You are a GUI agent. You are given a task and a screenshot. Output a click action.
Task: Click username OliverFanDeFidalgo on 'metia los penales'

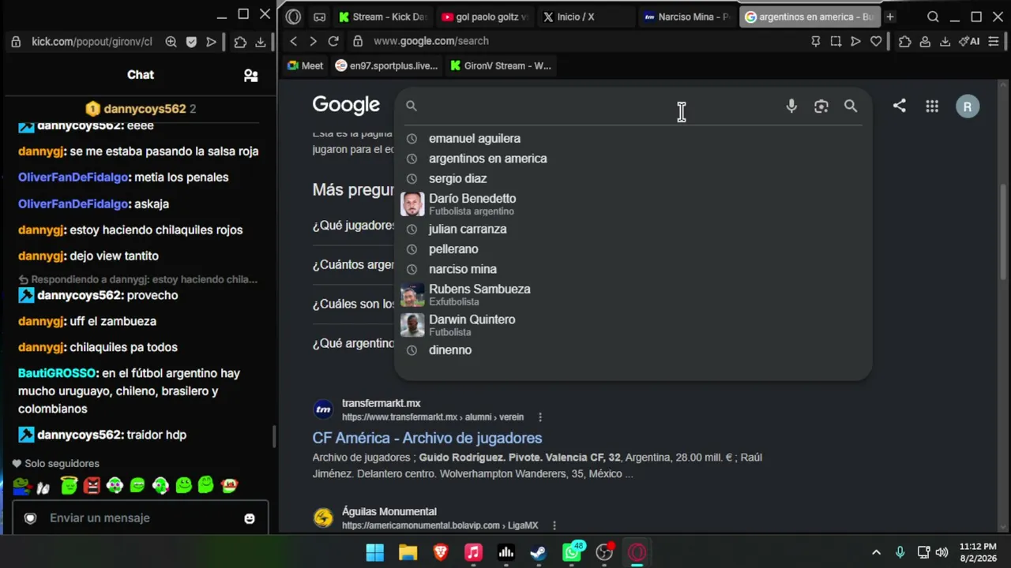click(x=73, y=177)
